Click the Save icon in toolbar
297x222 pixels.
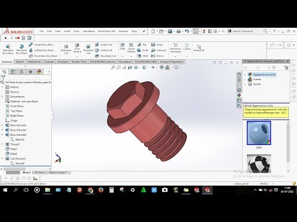click(170, 31)
